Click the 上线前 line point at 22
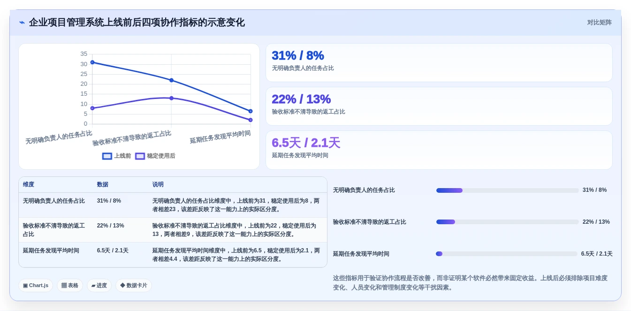The width and height of the screenshot is (631, 311). tap(171, 80)
